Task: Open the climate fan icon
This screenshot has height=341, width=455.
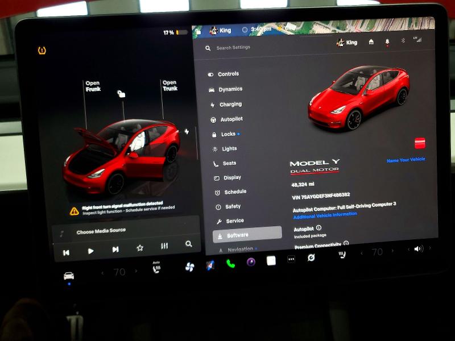Action: [x=190, y=267]
